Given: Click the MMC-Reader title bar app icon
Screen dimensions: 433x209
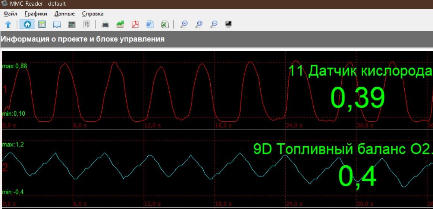Looking at the screenshot, I should (x=4, y=4).
